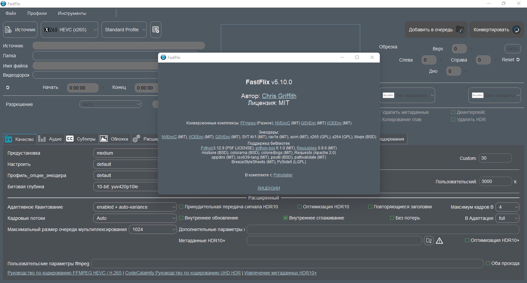Open the Chris Griffith author link
This screenshot has height=283, width=527.
point(279,96)
